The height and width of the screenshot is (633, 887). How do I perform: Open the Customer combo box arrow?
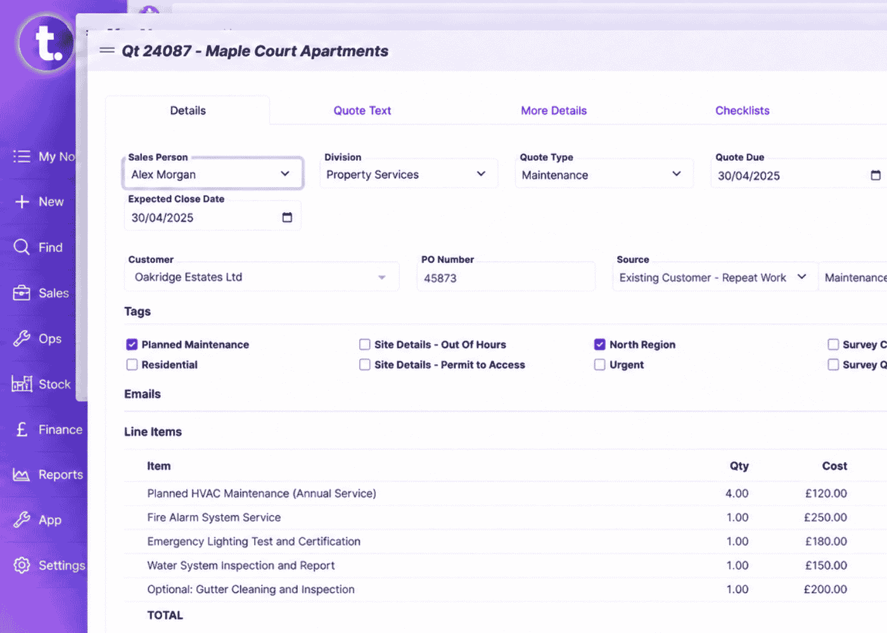pos(381,277)
